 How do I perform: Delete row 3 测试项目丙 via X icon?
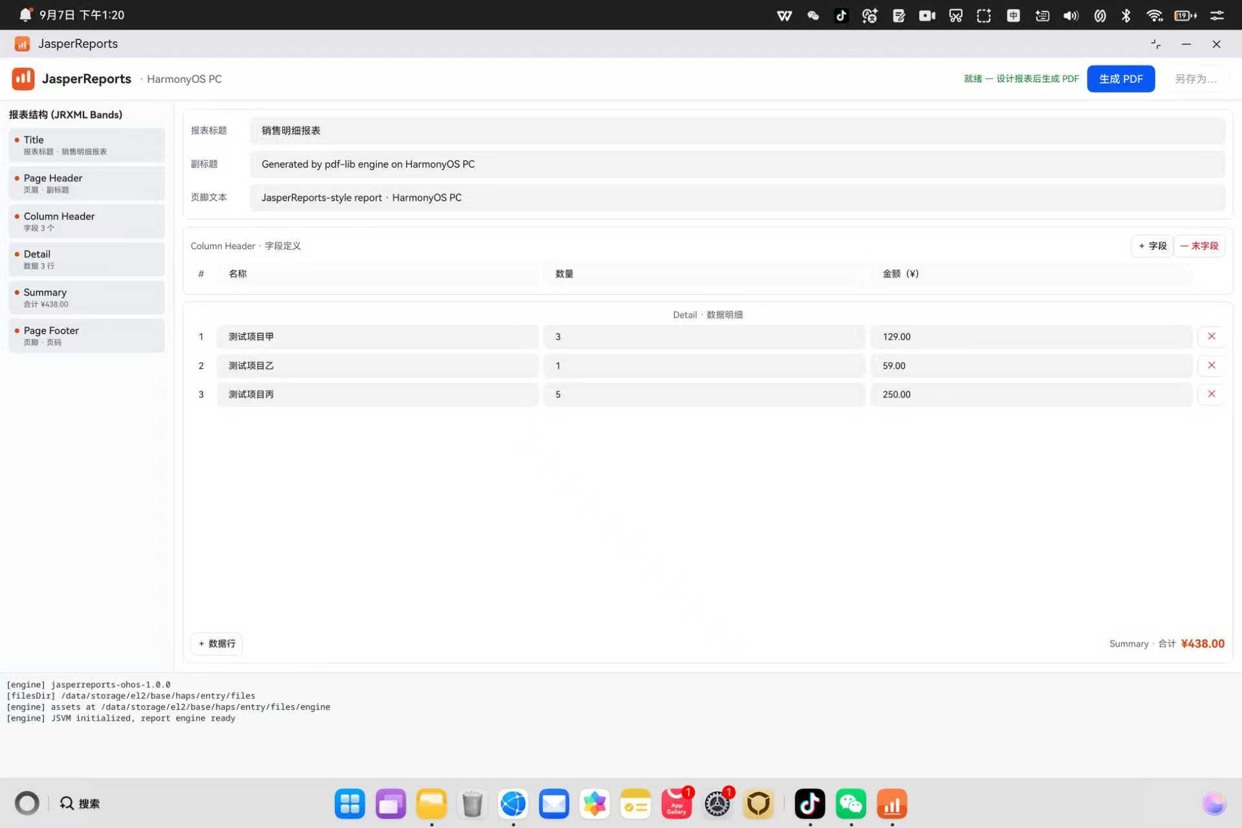[x=1211, y=394]
